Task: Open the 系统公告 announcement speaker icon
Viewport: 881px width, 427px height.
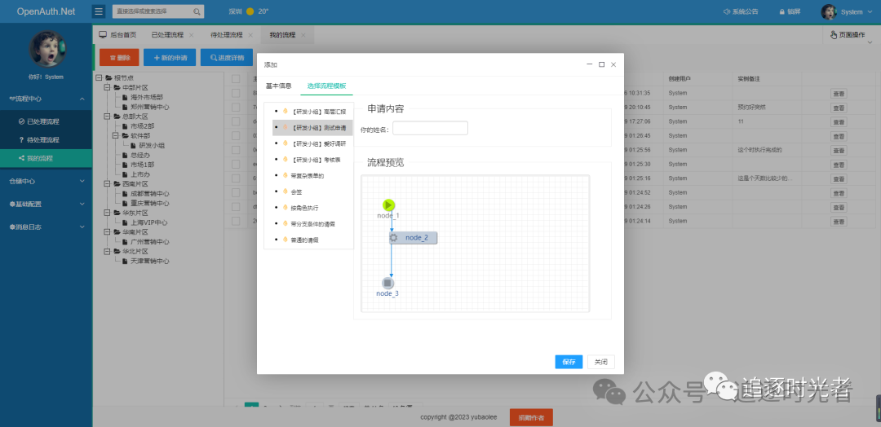Action: pyautogui.click(x=726, y=11)
